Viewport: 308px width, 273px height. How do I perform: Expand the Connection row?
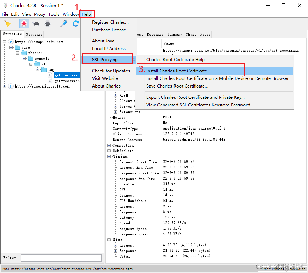click(109, 146)
